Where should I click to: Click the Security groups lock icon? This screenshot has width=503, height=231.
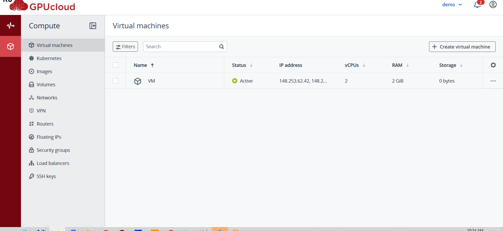pos(31,150)
